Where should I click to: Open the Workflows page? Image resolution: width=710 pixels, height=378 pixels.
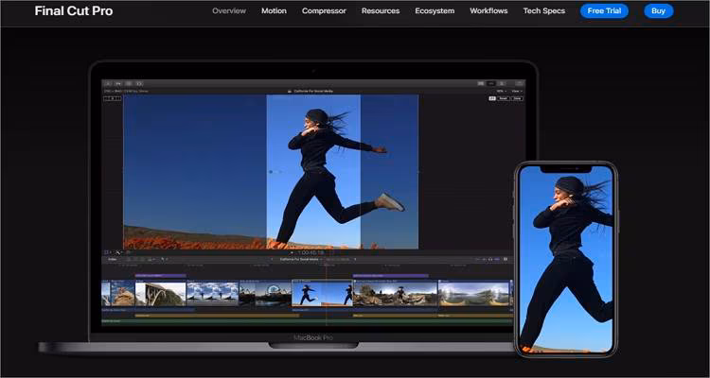click(488, 10)
